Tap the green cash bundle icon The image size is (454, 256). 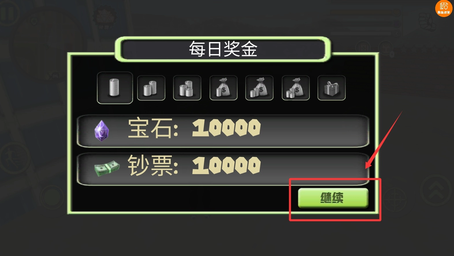tap(107, 168)
